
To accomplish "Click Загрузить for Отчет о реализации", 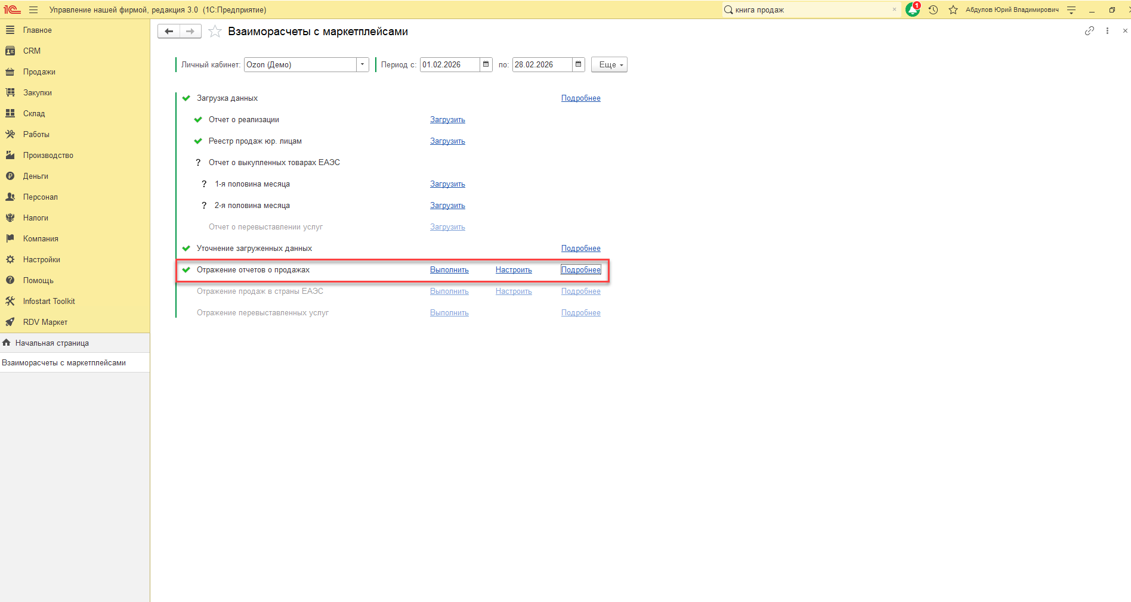I will point(447,120).
